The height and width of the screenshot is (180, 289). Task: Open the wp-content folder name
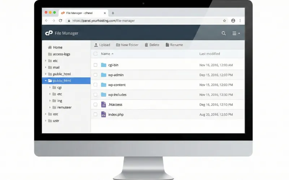(x=117, y=85)
